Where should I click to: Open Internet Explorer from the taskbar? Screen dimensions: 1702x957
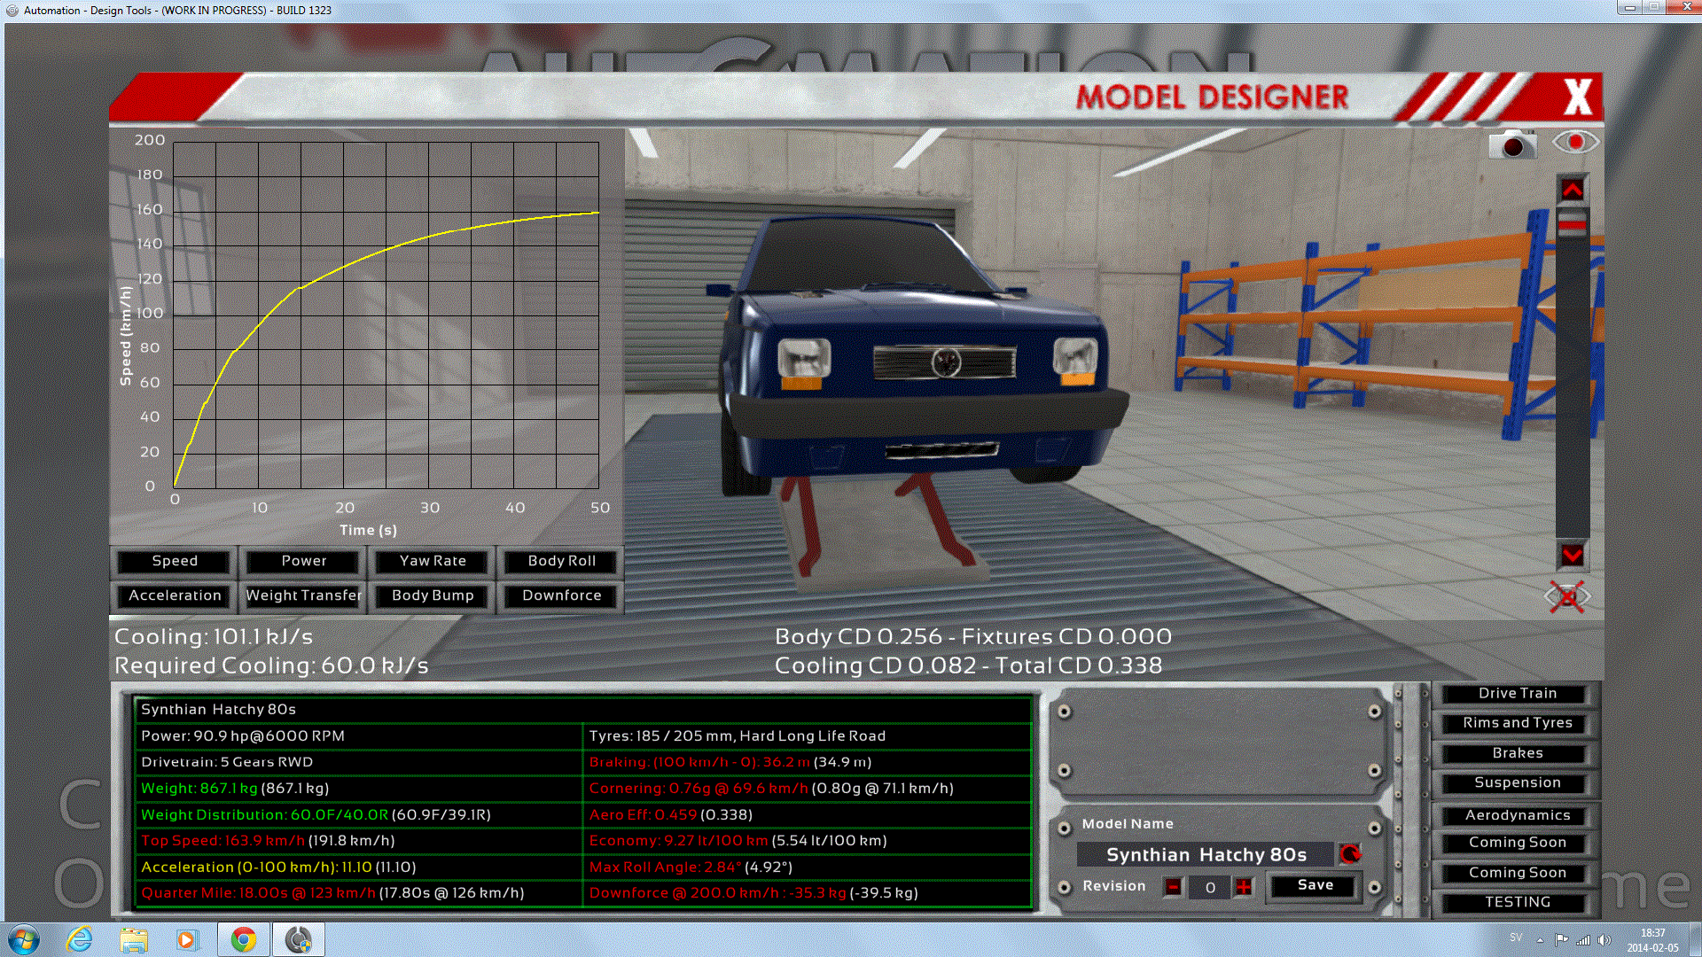coord(80,939)
